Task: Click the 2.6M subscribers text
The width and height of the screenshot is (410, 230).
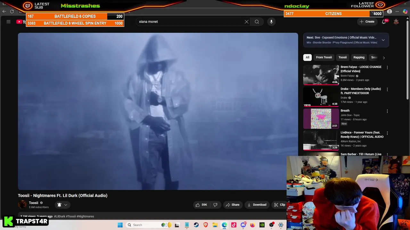Action: (x=39, y=207)
